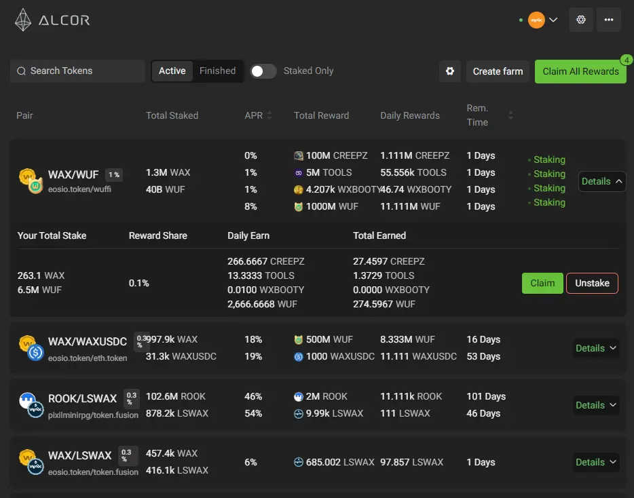Click the Create farm button
Viewport: 634px width, 498px height.
pos(498,71)
